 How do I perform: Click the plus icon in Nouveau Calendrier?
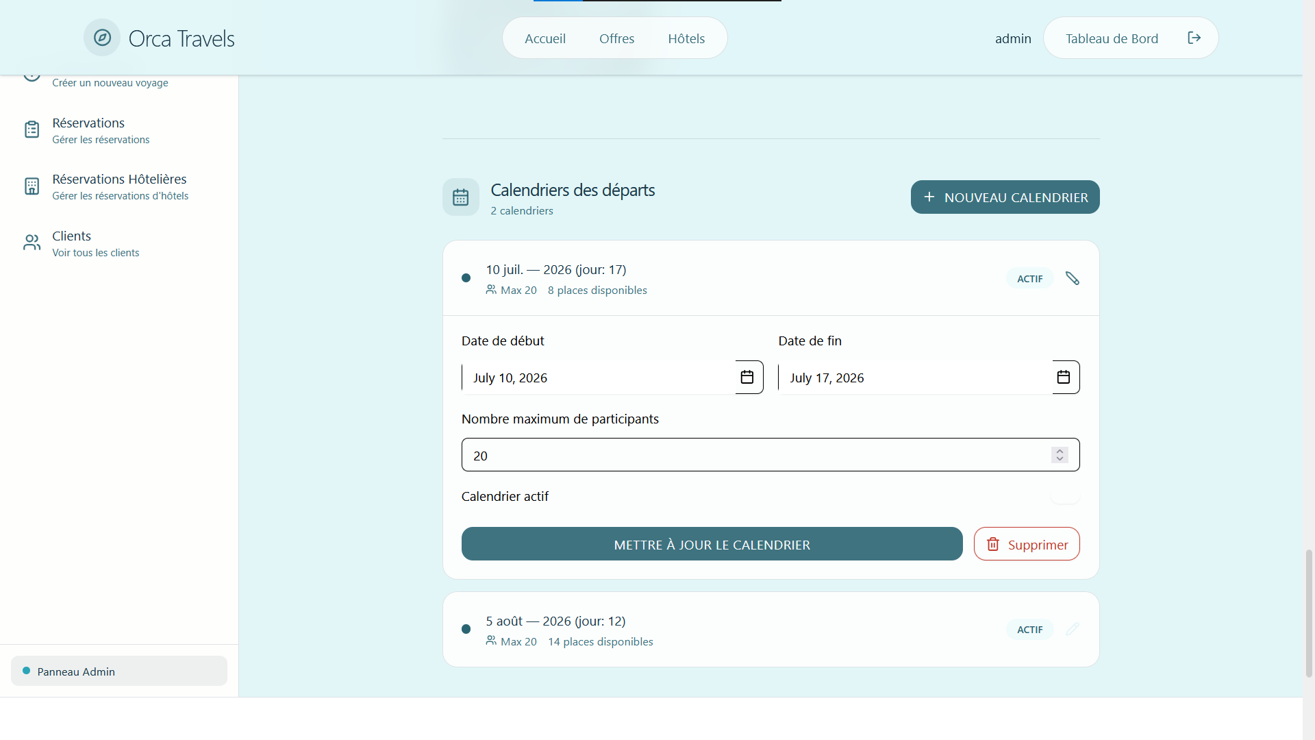click(929, 197)
